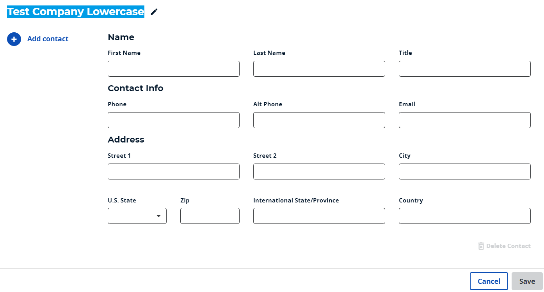
Task: Focus the Last Name field
Action: coord(319,69)
